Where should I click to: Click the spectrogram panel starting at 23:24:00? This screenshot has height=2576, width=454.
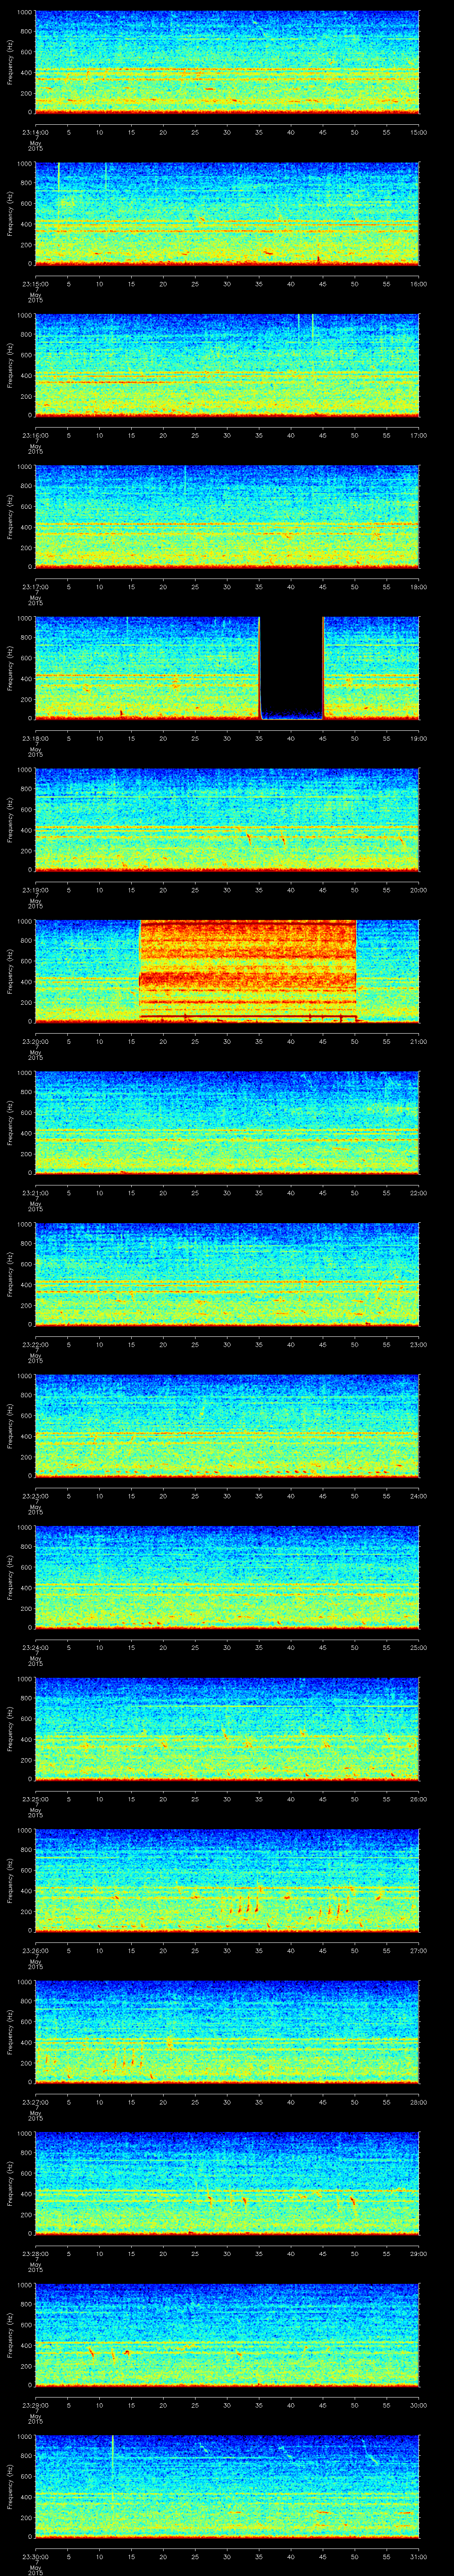coord(227,1578)
